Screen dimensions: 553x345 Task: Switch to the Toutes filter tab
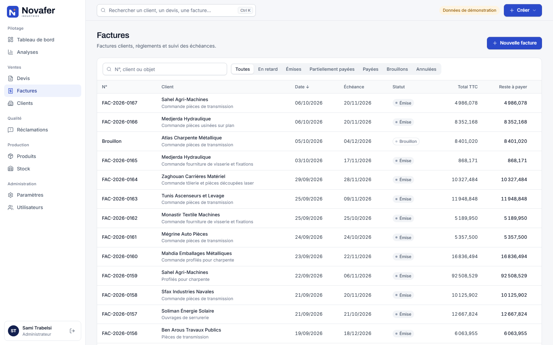tap(243, 69)
